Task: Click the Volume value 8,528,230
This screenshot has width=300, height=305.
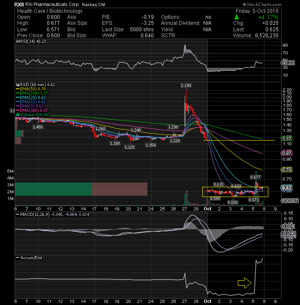Action: pos(267,36)
